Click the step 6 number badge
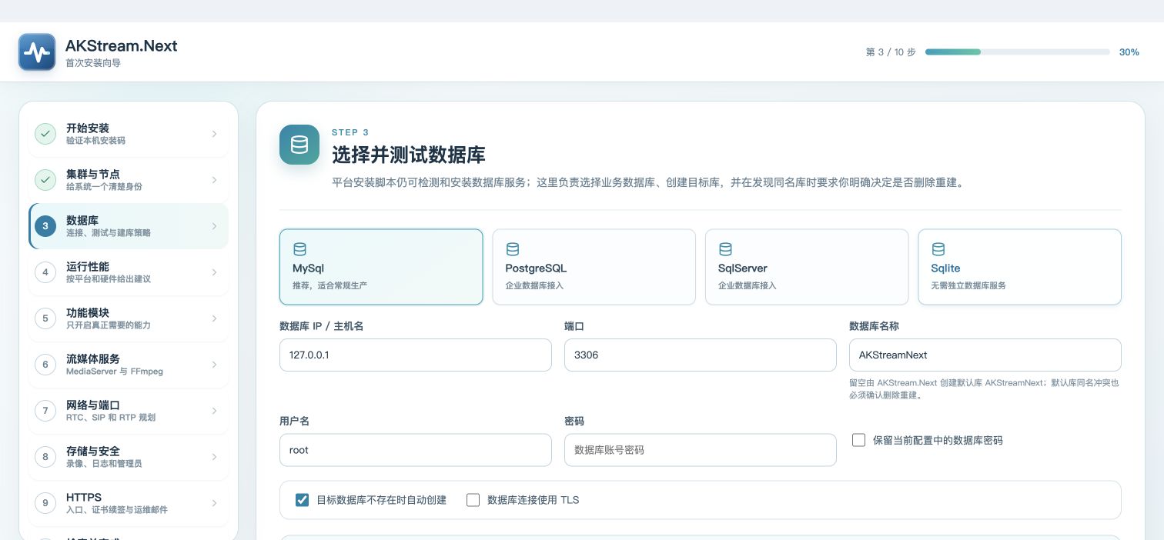The image size is (1164, 540). 45,365
